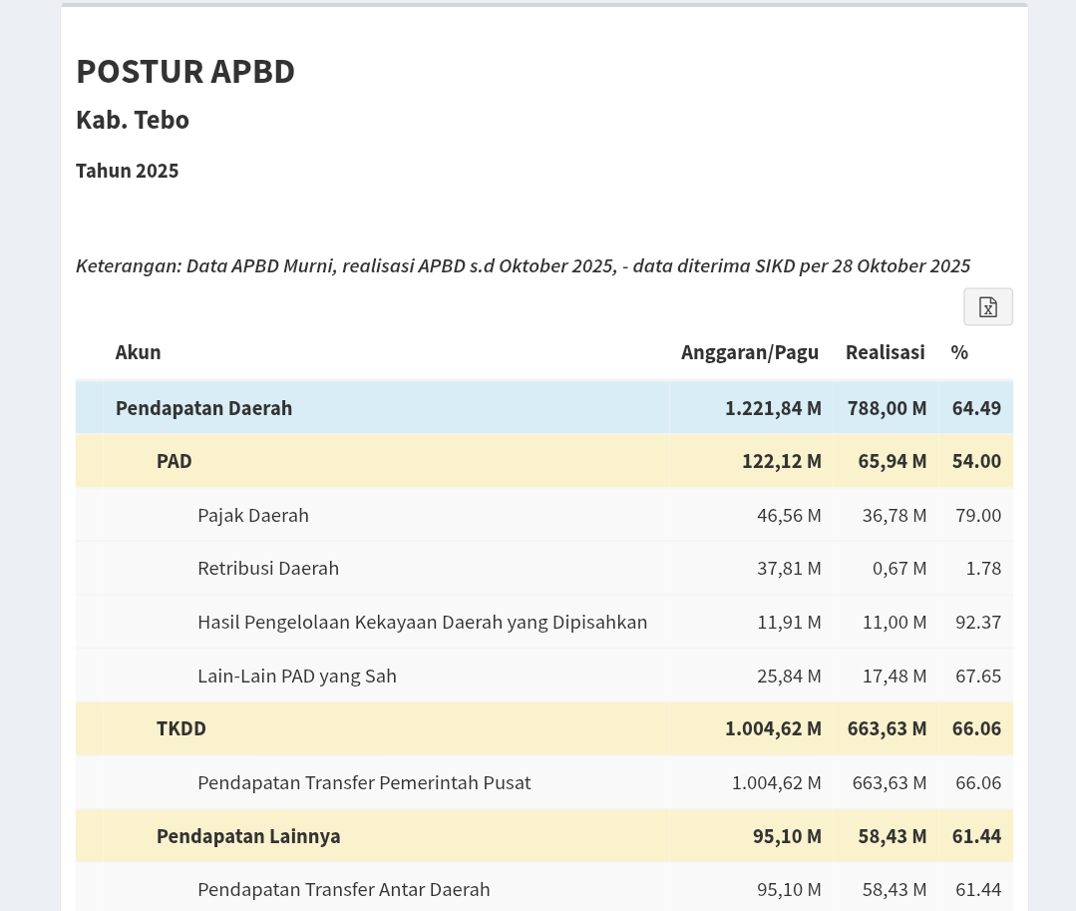
Task: Sort table by the Akun column header
Action: pos(138,351)
